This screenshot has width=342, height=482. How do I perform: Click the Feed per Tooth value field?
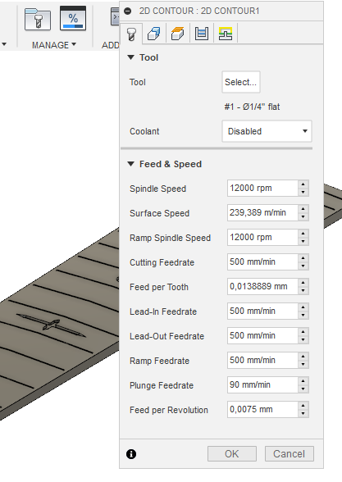[x=263, y=287]
